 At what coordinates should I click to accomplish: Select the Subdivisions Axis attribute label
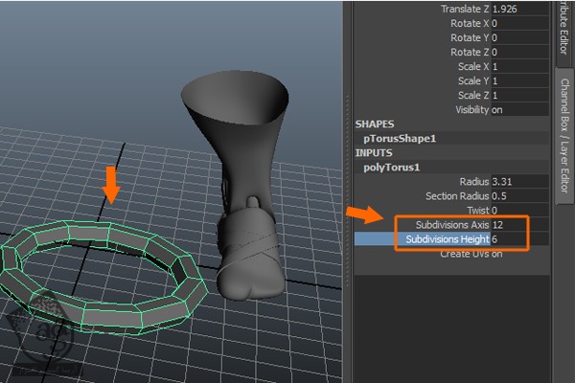[452, 225]
